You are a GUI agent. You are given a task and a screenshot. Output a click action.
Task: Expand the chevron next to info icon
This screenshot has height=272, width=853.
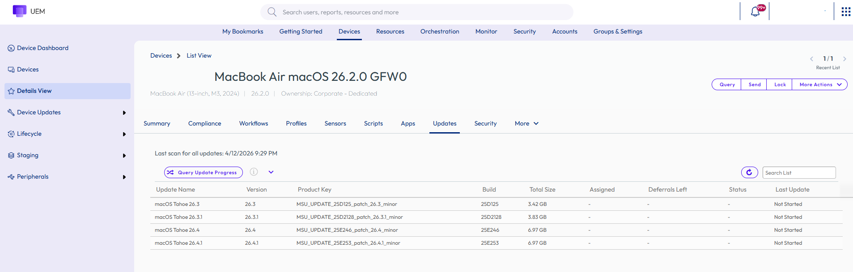click(x=271, y=172)
